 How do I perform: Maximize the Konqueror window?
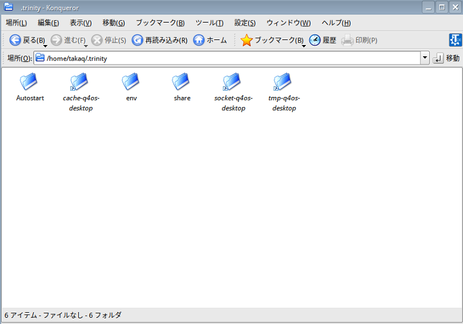(442, 7)
